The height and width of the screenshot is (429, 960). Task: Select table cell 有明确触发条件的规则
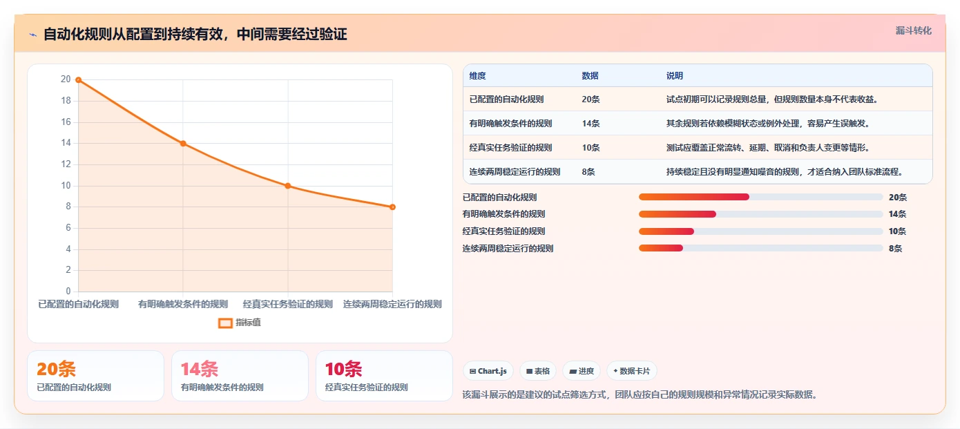(510, 124)
